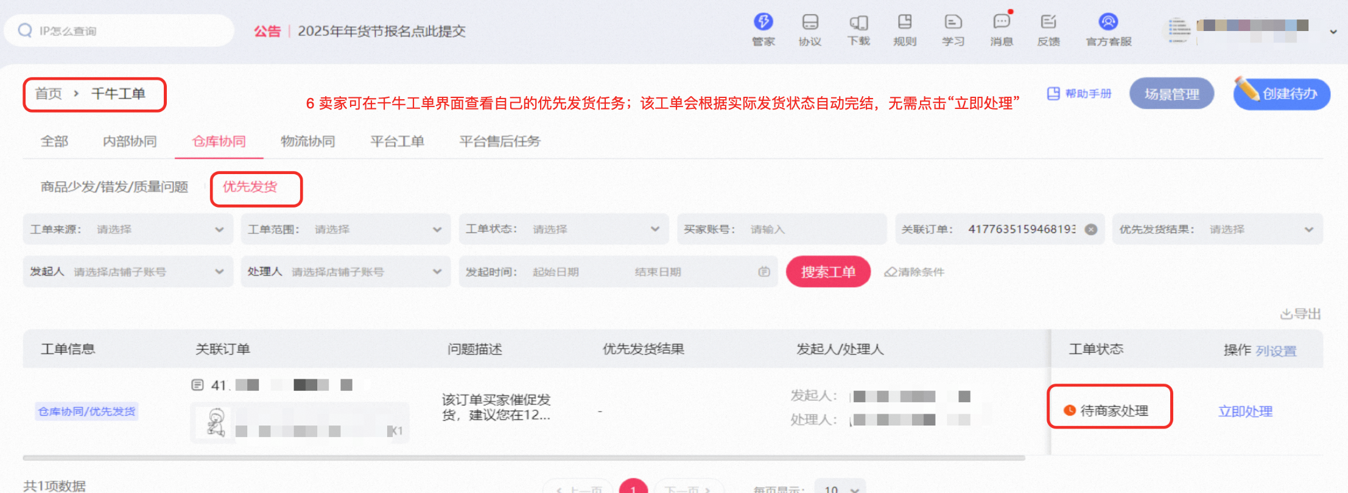Select 商品少发/错发/质量问题 sub-tab

[114, 187]
